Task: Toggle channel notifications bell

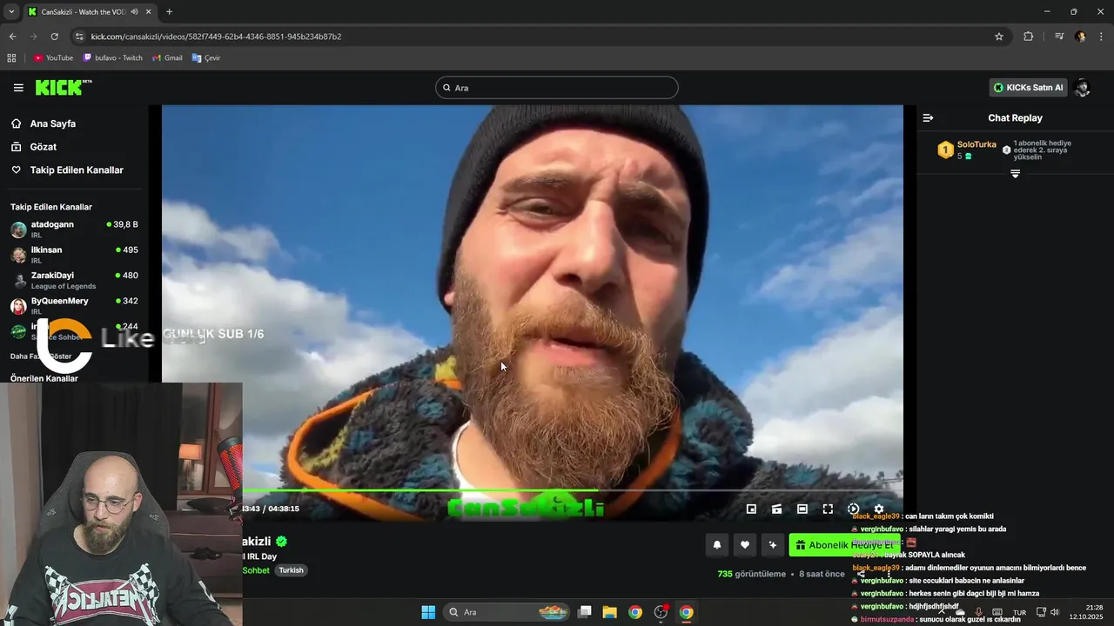Action: (717, 545)
